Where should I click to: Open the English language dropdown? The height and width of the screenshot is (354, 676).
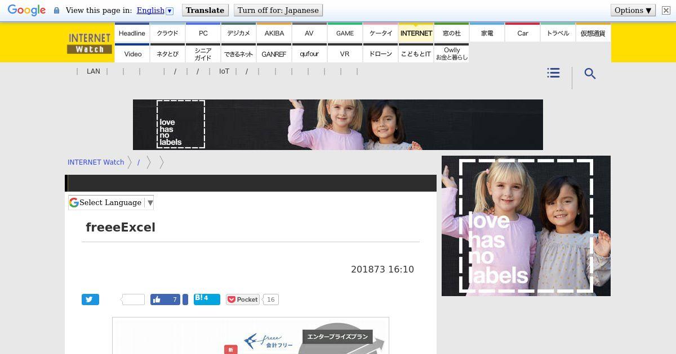pyautogui.click(x=155, y=10)
